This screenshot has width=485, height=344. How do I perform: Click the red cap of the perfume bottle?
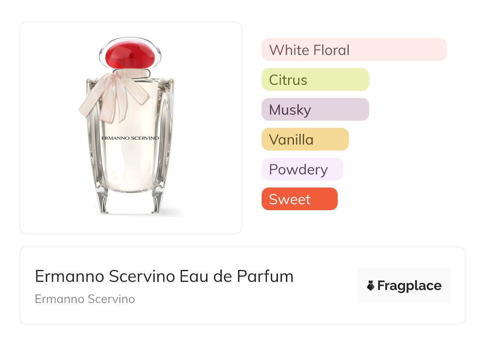click(131, 55)
